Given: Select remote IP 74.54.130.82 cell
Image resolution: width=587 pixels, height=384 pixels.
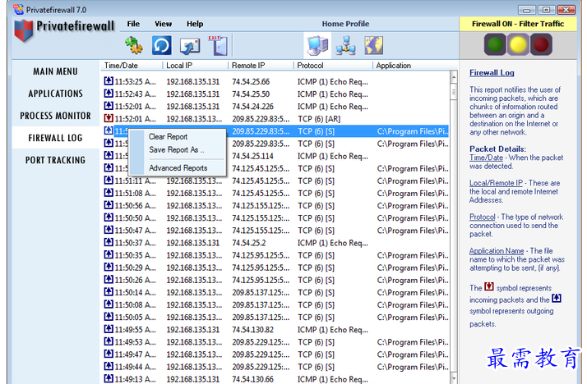Looking at the screenshot, I should (x=252, y=330).
